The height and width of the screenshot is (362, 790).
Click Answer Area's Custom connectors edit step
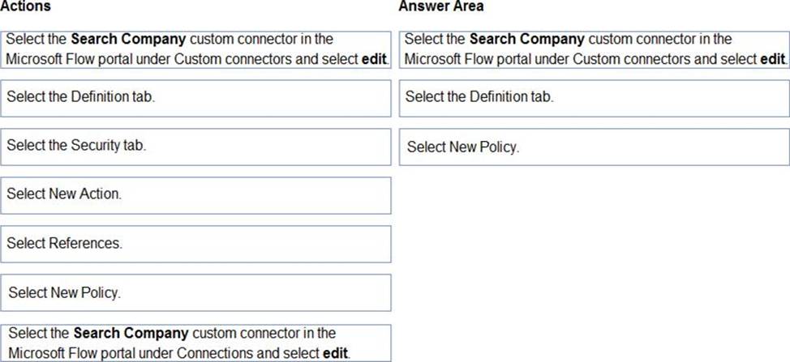point(595,49)
